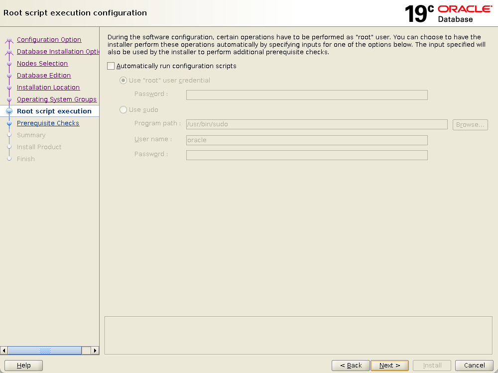Open the Help button
This screenshot has width=498, height=373.
(23, 366)
